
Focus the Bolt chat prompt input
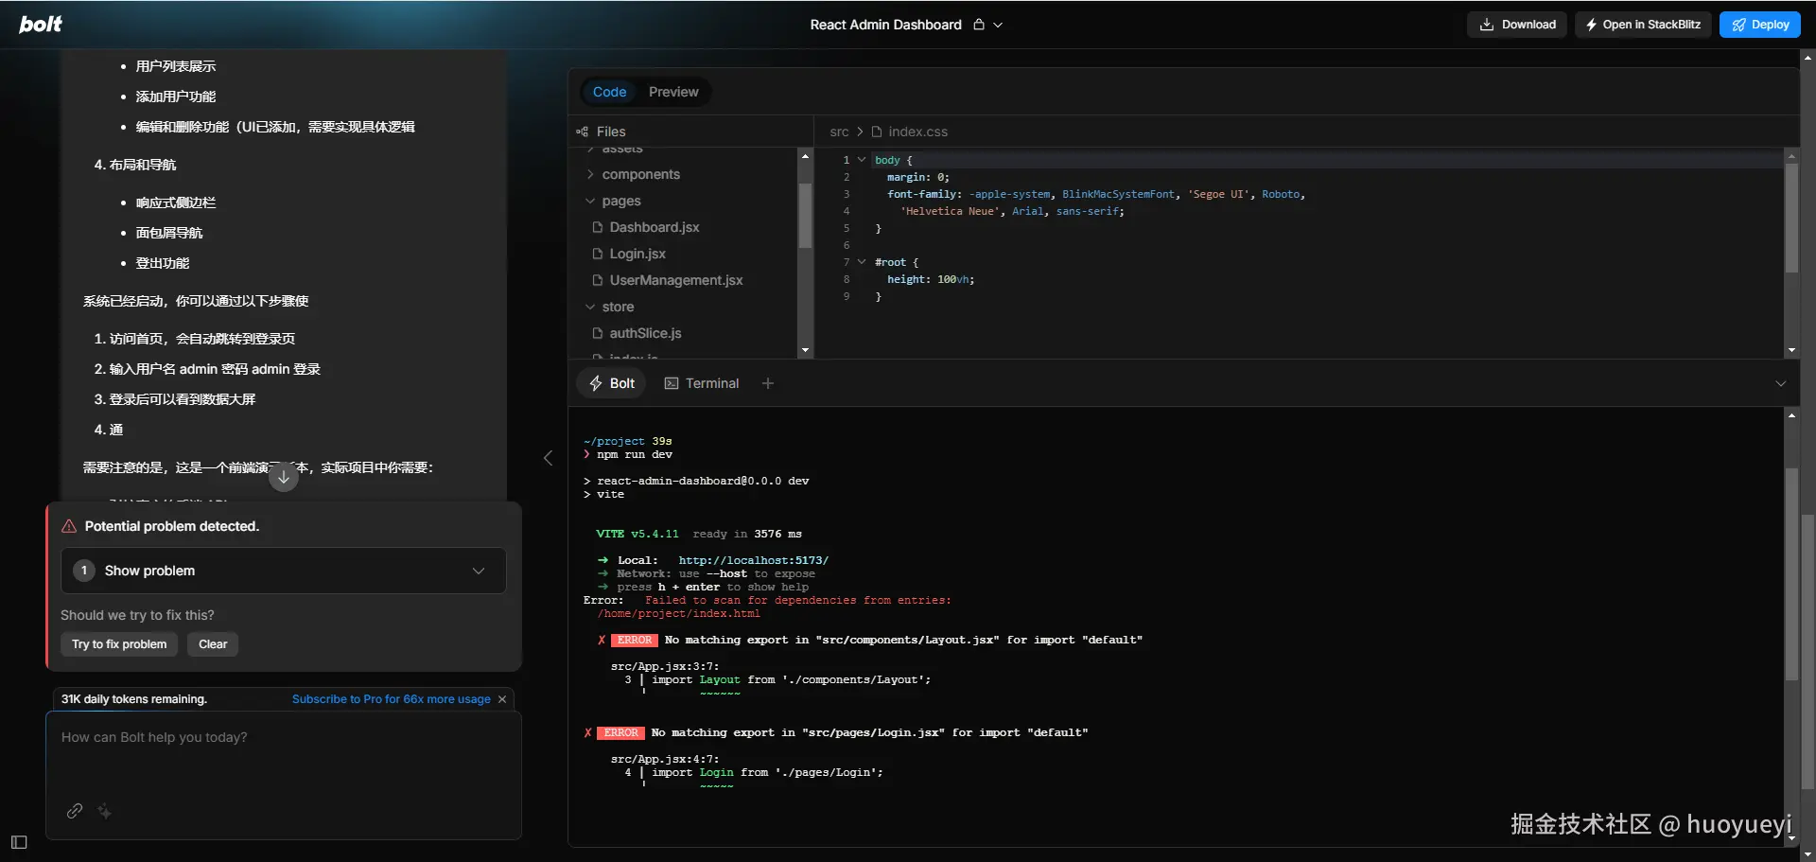click(x=284, y=757)
